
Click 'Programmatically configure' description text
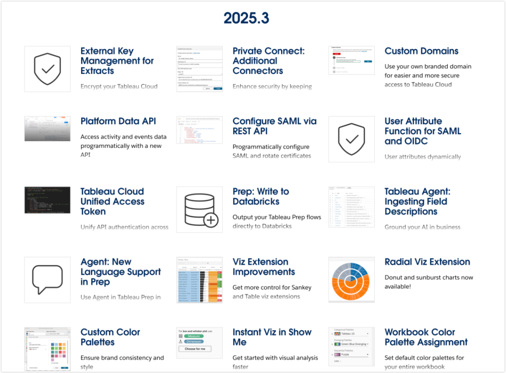tap(271, 146)
